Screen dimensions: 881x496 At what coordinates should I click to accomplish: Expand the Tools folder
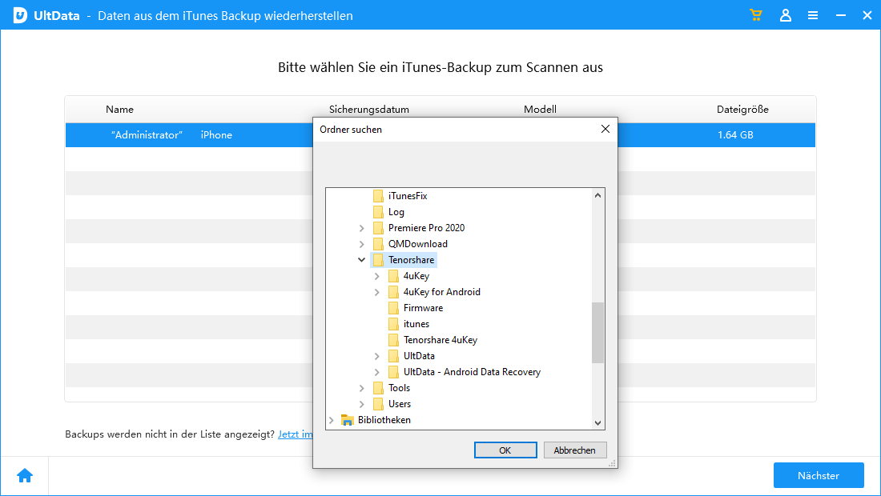pyautogui.click(x=362, y=388)
